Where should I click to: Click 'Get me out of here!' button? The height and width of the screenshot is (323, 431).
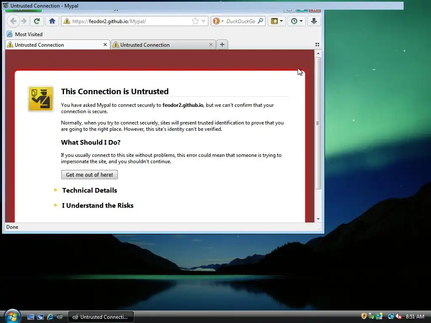click(x=90, y=175)
